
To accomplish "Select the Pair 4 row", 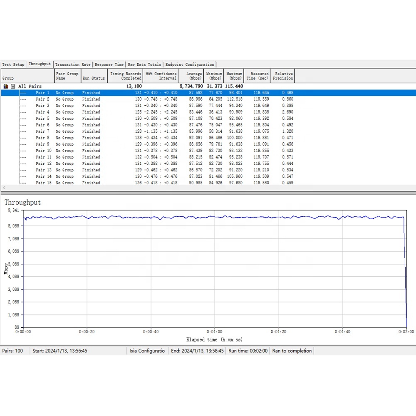I will click(208, 112).
